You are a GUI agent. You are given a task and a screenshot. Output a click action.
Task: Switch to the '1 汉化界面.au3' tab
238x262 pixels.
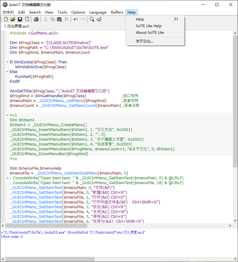[x=16, y=26]
